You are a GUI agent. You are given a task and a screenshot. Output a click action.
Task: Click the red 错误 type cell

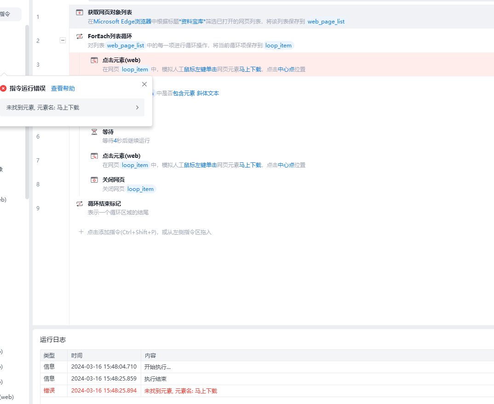49,391
